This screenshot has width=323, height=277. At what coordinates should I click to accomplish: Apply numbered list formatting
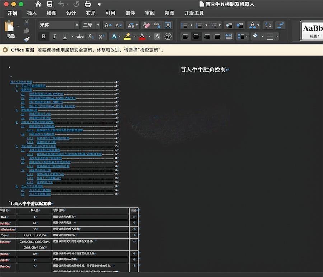pos(199,26)
